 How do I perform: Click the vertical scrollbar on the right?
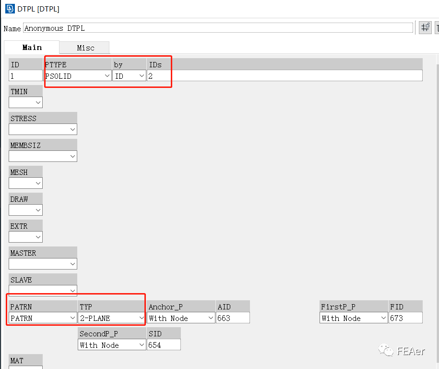tap(437, 144)
